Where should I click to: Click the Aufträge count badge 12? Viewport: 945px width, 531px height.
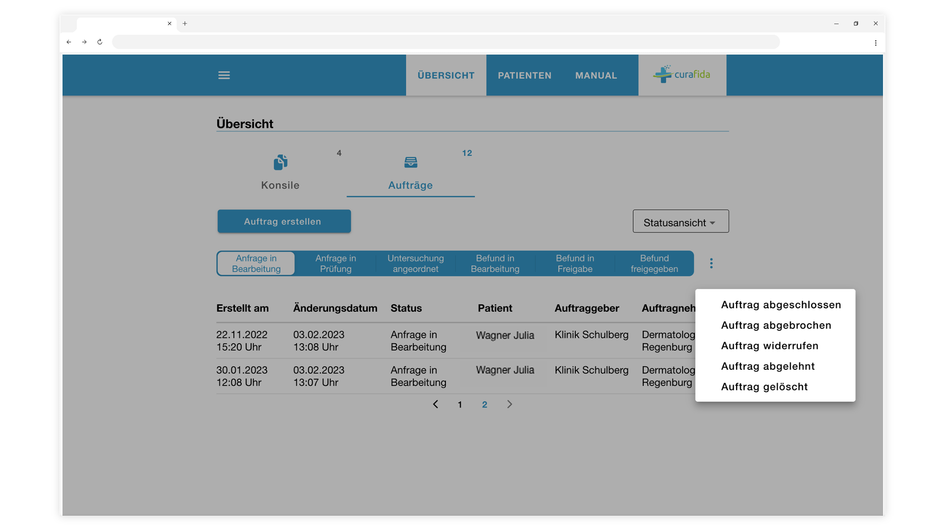(x=467, y=153)
